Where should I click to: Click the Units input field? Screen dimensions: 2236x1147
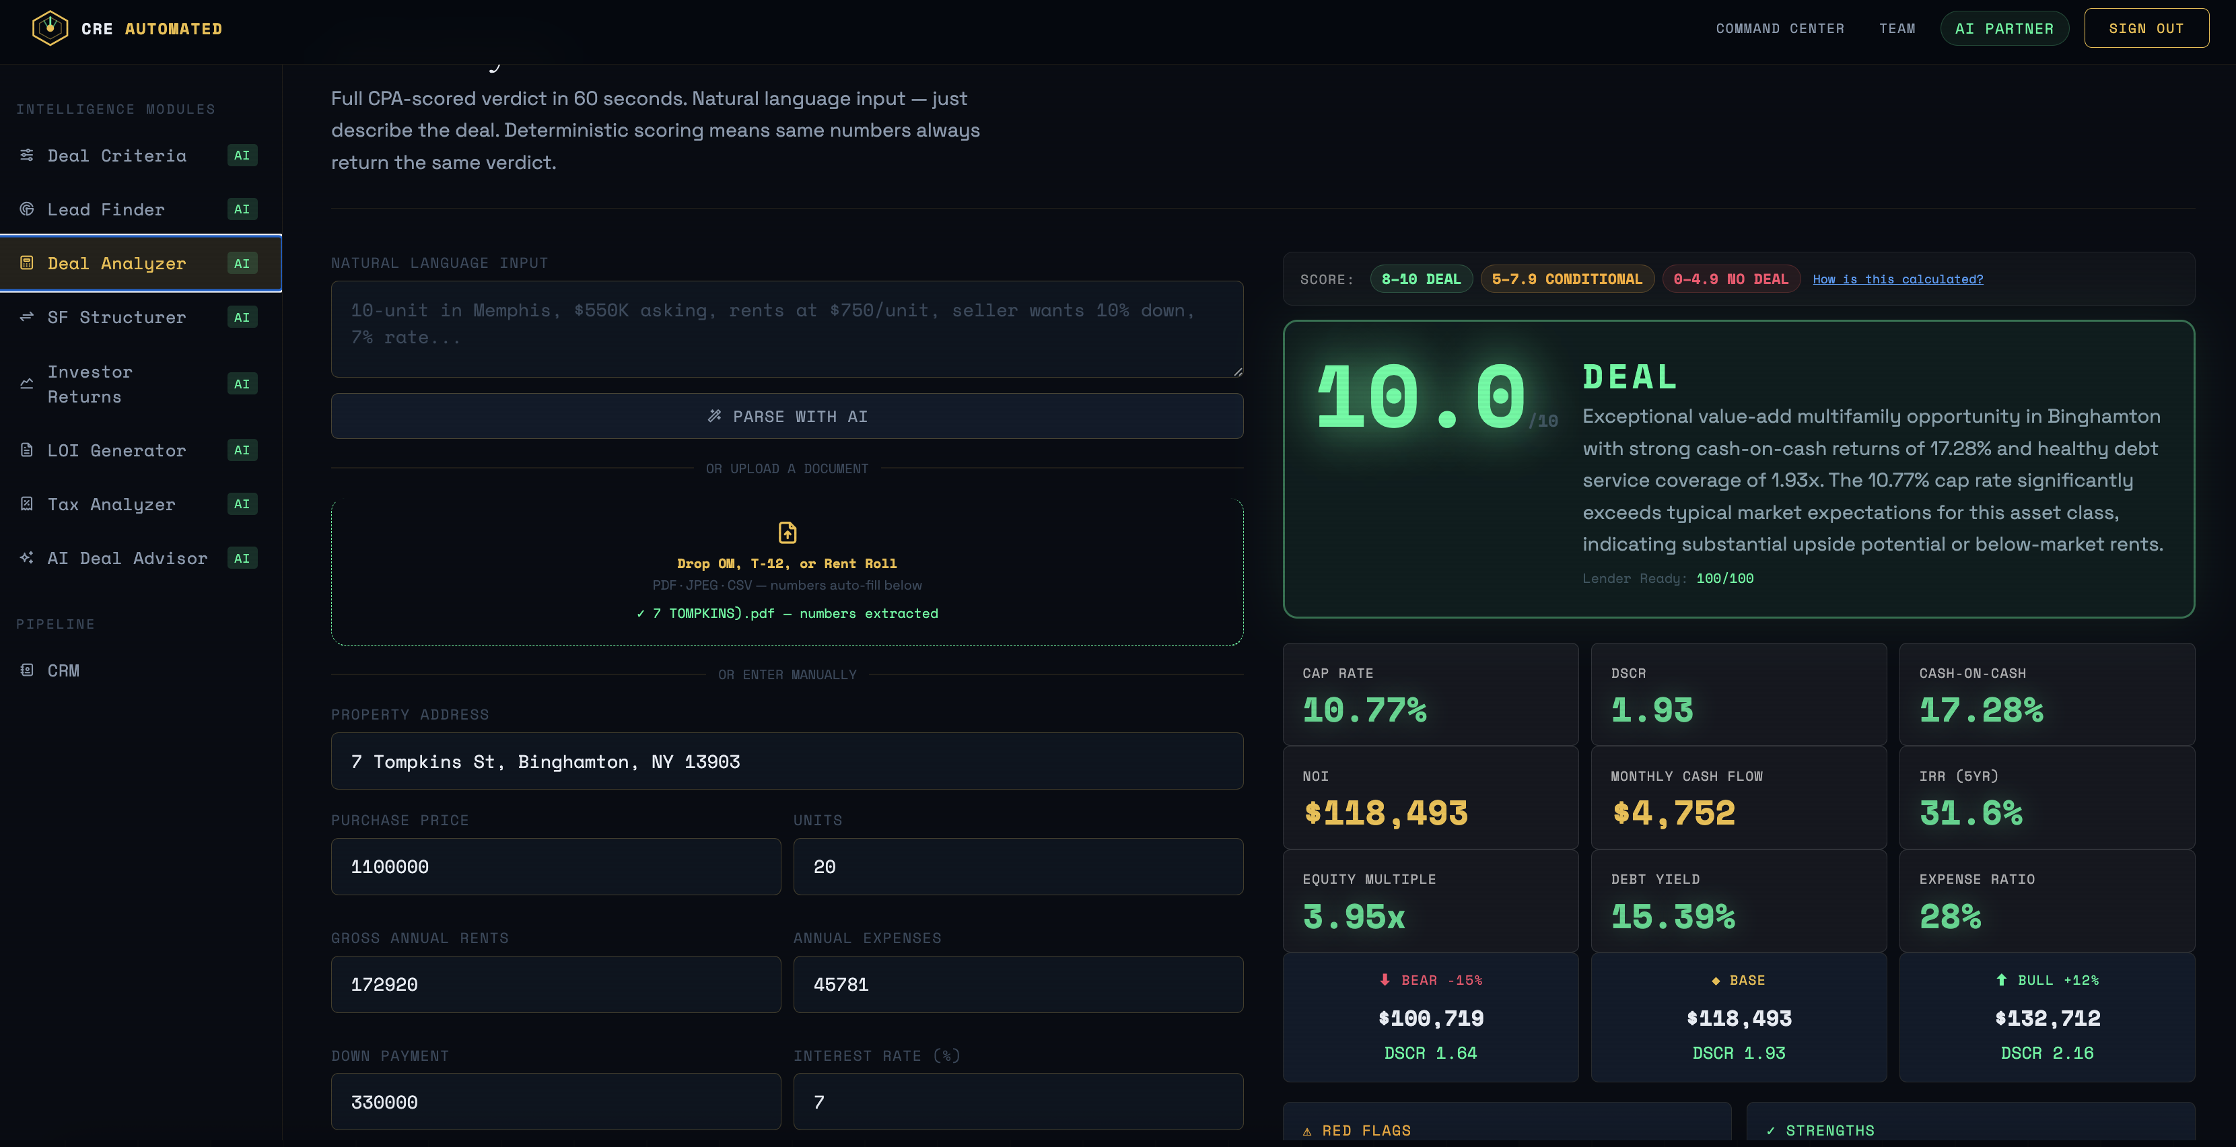pyautogui.click(x=1018, y=866)
